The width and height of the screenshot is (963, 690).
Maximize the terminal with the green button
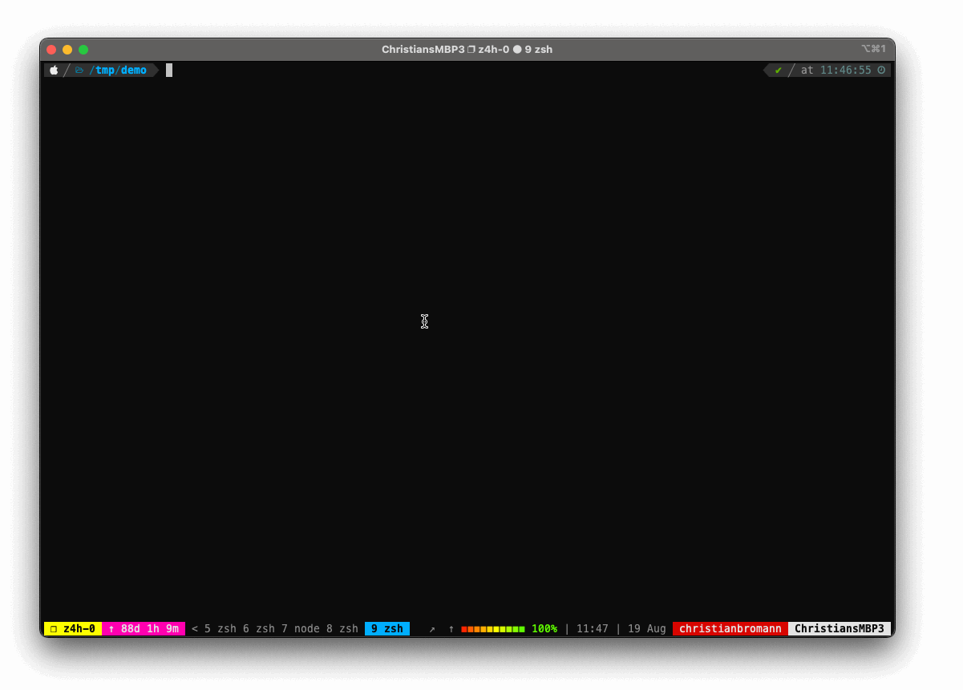pos(83,50)
